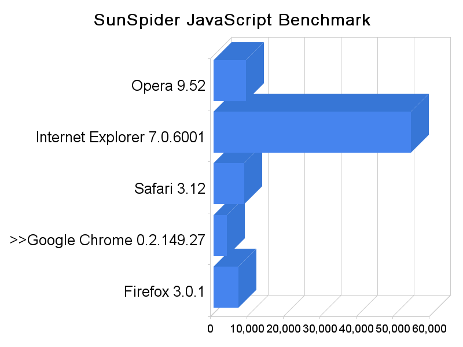Click the 40,000 axis value
Screen dimensions: 463x347
tap(356, 328)
